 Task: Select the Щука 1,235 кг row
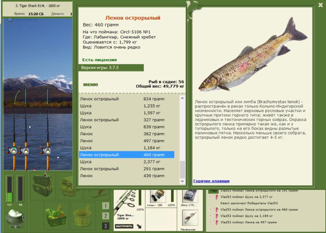pos(126,106)
